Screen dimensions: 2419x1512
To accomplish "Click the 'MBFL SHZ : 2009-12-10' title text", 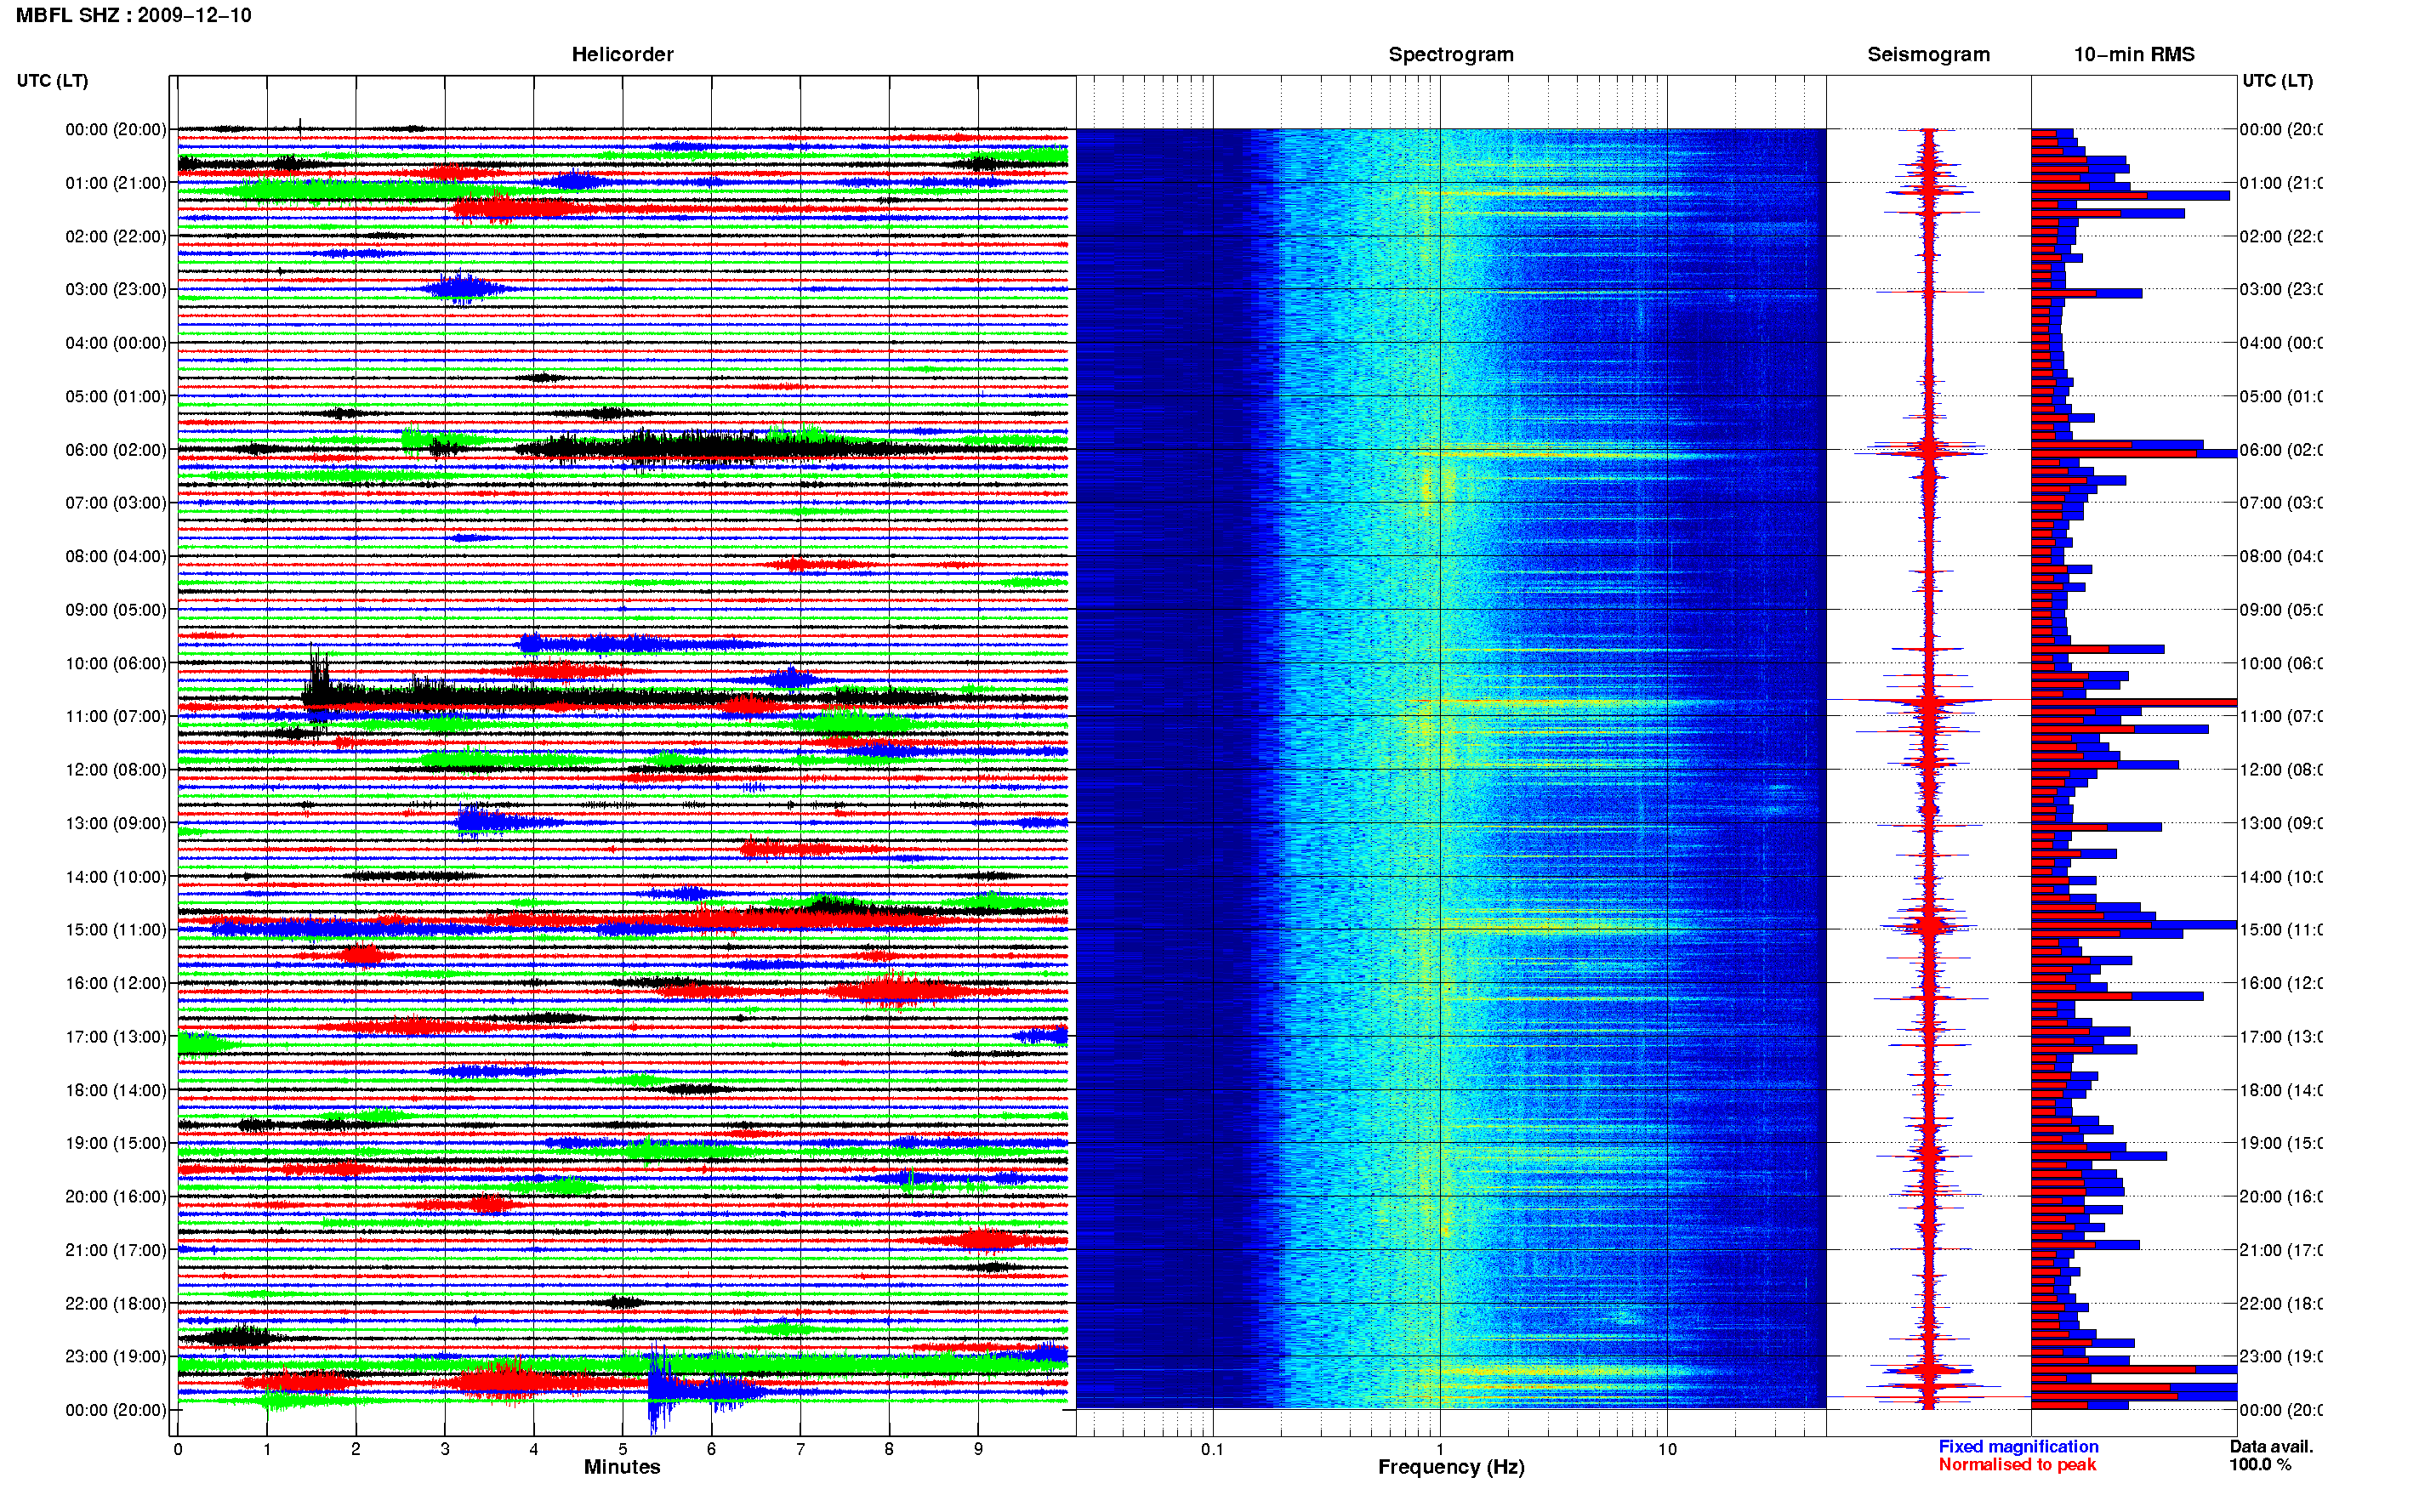I will 134,15.
